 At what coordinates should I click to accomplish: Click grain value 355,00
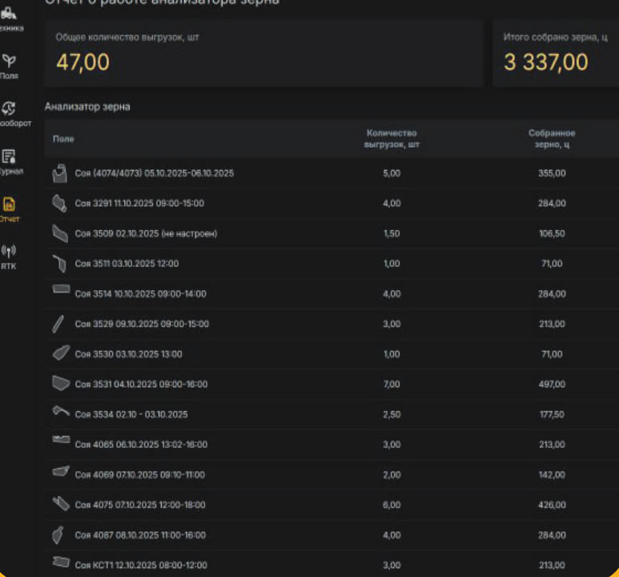tap(552, 173)
